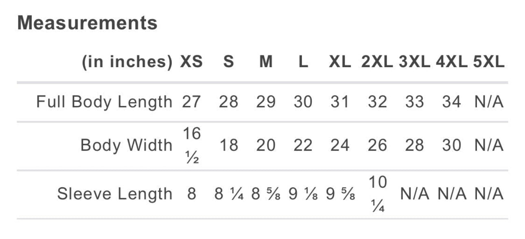Screen dimensions: 525x239
Task: Click Full Body Length value 27
Action: coord(191,102)
